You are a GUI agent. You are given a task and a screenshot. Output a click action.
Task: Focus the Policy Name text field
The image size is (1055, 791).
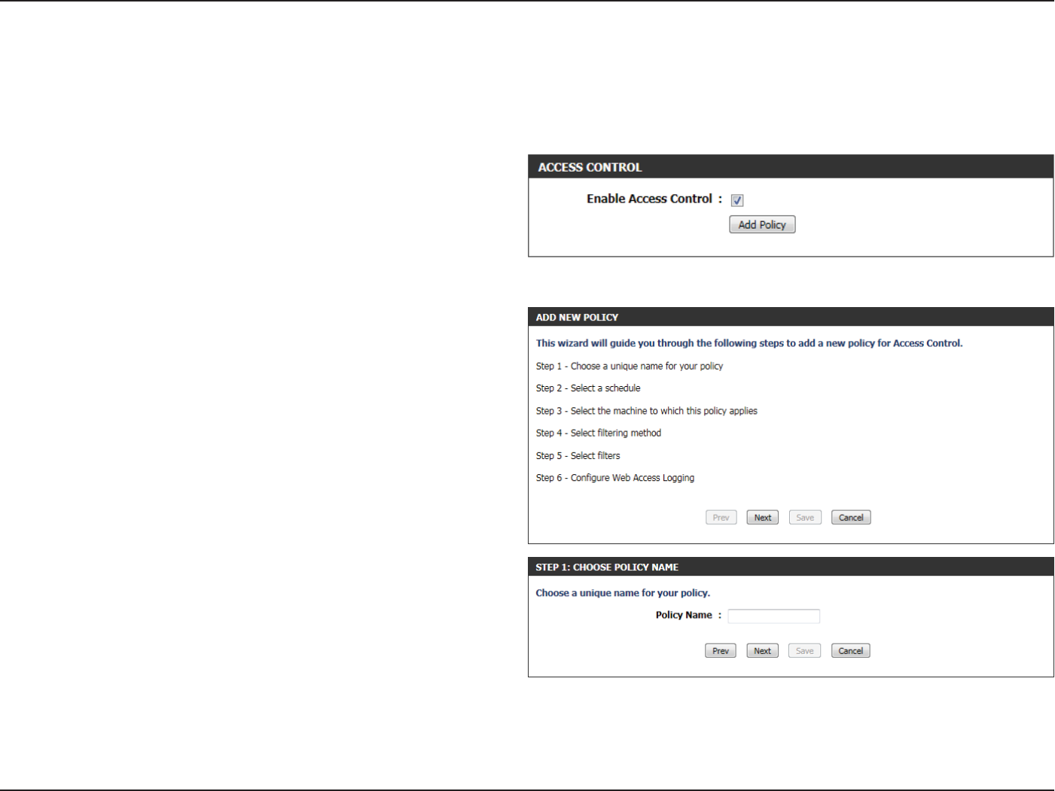point(773,616)
